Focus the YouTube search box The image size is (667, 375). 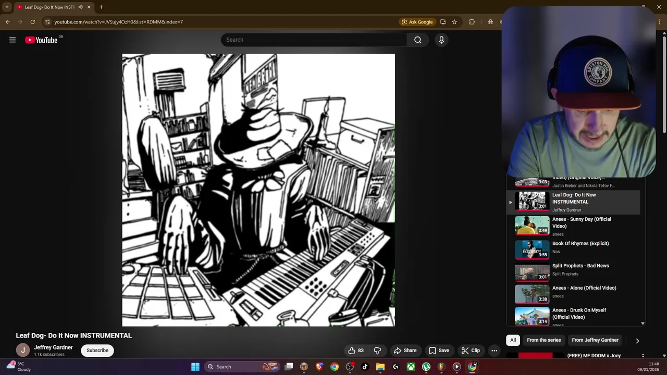(x=314, y=40)
